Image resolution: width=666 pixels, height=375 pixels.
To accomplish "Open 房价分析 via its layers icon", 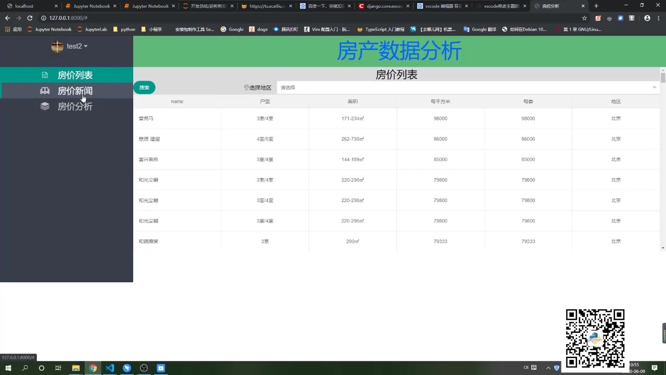I will click(44, 106).
